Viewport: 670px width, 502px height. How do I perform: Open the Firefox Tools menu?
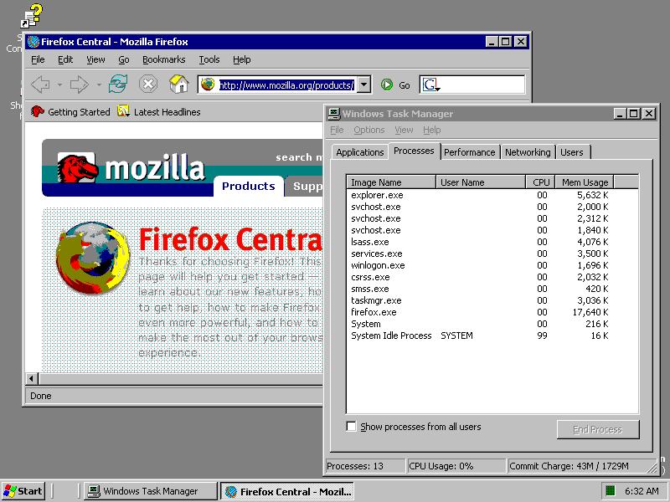pyautogui.click(x=209, y=59)
